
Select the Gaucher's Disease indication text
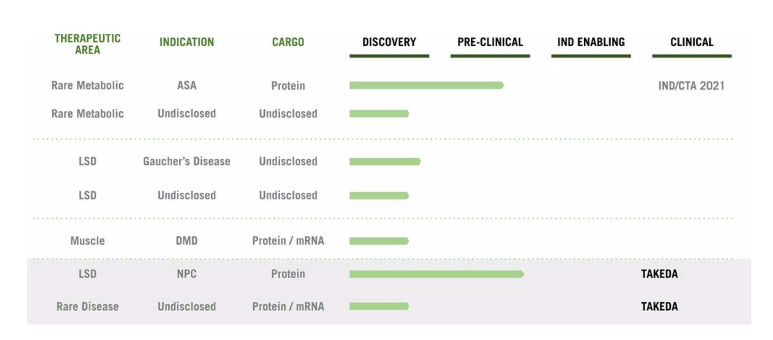pos(187,161)
